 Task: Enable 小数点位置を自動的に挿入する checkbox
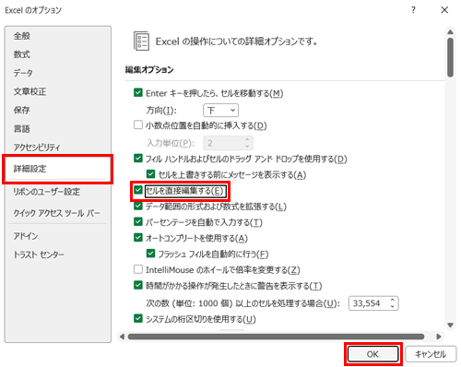tap(138, 124)
